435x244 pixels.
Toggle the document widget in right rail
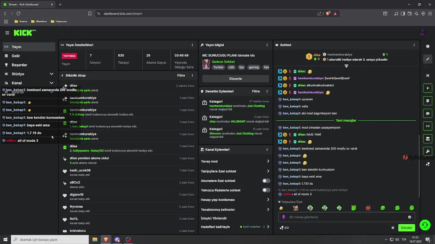point(428,101)
